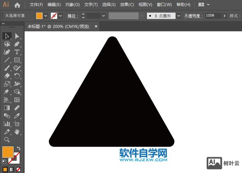Choose the Eraser tool
The width and height of the screenshot is (242, 173).
click(x=7, y=76)
